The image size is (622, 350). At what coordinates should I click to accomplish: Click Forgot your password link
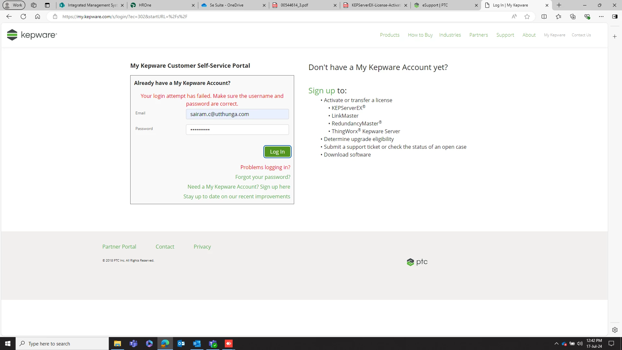click(262, 177)
